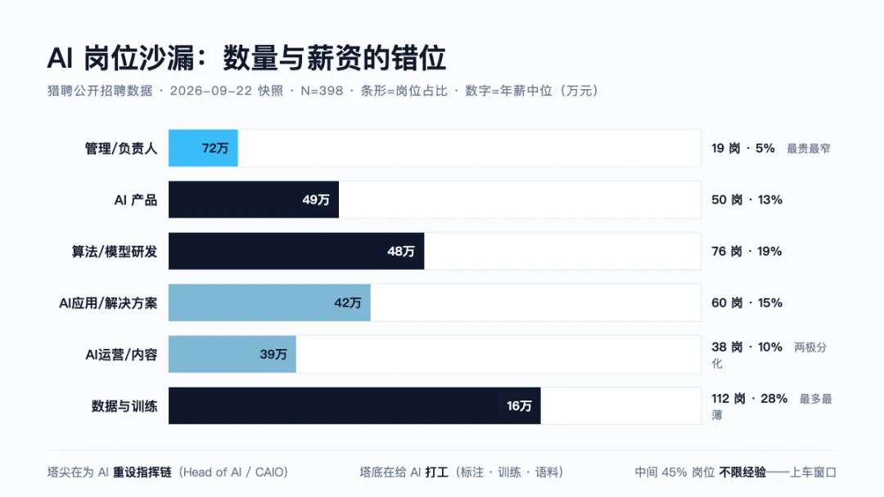The height and width of the screenshot is (497, 884).
Task: Select the dark 49万 bar for AI 产品
Action: coord(254,199)
